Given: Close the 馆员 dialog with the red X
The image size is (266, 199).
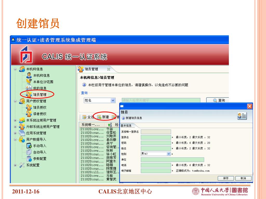Looking at the screenshot, I should (x=250, y=106).
